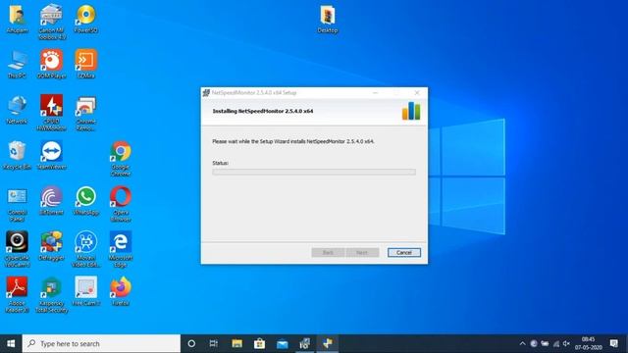
Task: Open the orange GOM Mix shortcut
Action: pos(85,65)
